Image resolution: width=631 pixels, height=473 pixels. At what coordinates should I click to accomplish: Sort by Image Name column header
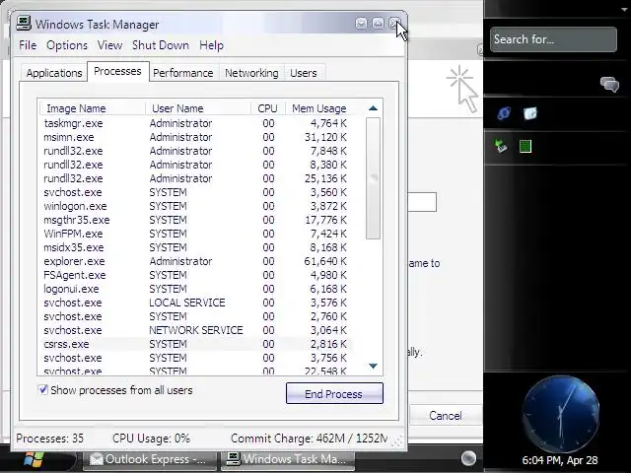click(x=92, y=108)
